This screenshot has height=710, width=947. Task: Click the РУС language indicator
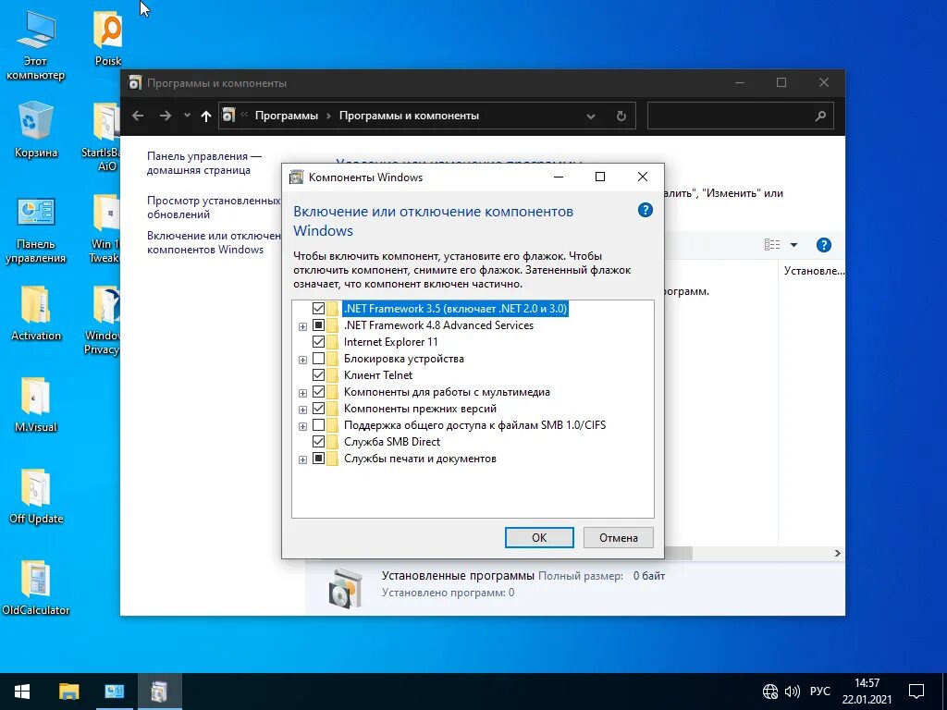click(820, 692)
